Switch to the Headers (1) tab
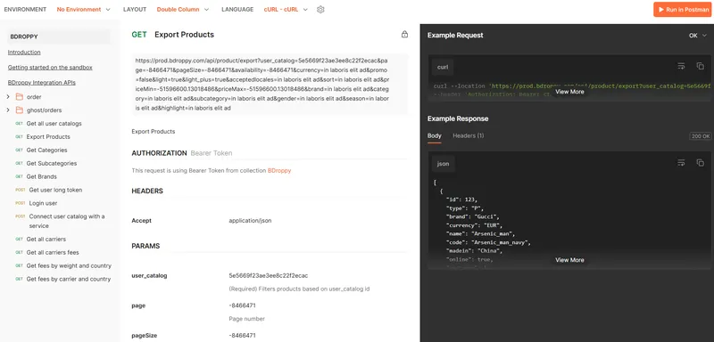714x342 pixels. (468, 135)
